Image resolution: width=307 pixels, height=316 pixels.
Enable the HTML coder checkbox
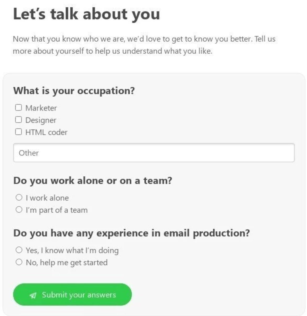(18, 131)
